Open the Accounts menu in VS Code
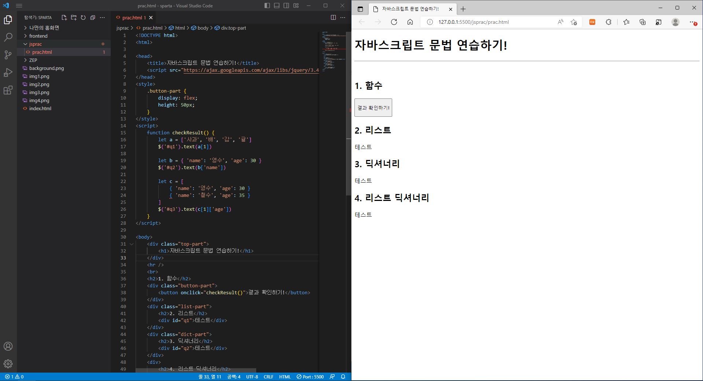Screen dimensions: 703x381 (8, 346)
